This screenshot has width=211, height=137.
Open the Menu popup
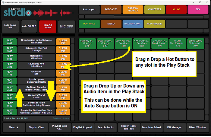(x=14, y=128)
